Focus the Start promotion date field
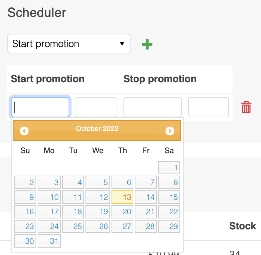Image resolution: width=261 pixels, height=255 pixels. [40, 107]
